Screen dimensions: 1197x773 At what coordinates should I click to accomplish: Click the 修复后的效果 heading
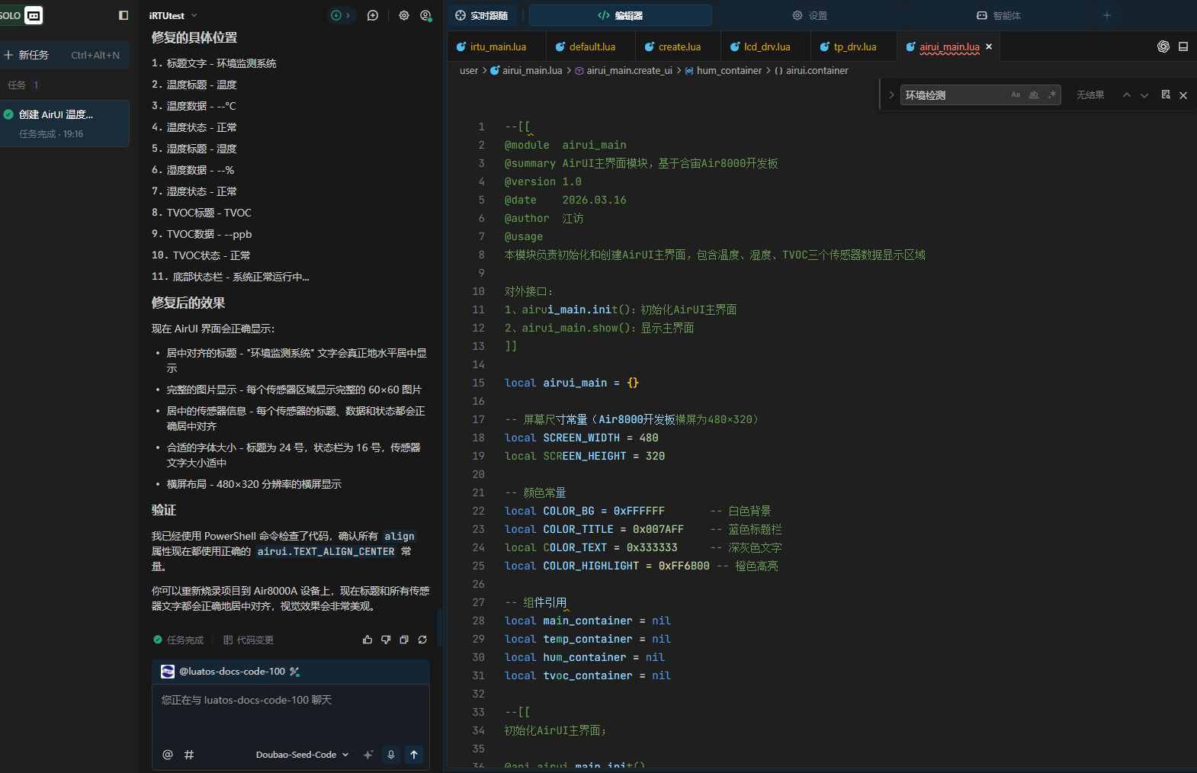(x=188, y=303)
